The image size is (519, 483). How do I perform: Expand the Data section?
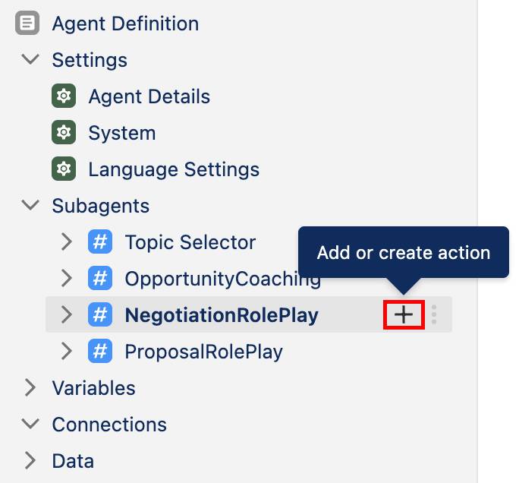30,460
